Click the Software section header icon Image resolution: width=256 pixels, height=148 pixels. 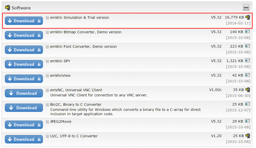(x=7, y=8)
